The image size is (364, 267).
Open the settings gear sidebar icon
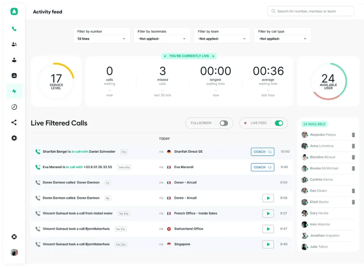click(14, 138)
